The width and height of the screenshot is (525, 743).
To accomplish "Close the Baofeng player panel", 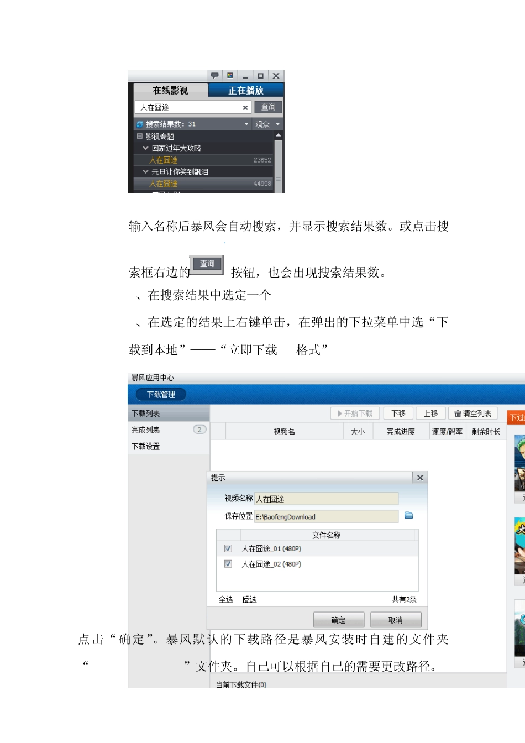I will (x=276, y=76).
